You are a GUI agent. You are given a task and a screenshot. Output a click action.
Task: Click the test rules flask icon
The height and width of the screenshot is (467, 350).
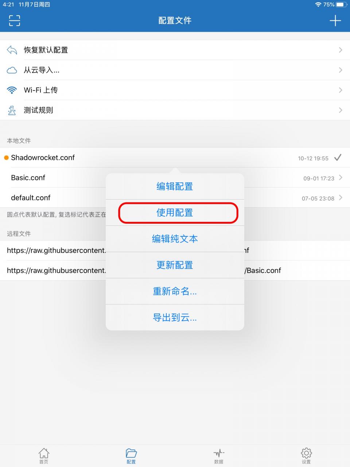pos(12,110)
